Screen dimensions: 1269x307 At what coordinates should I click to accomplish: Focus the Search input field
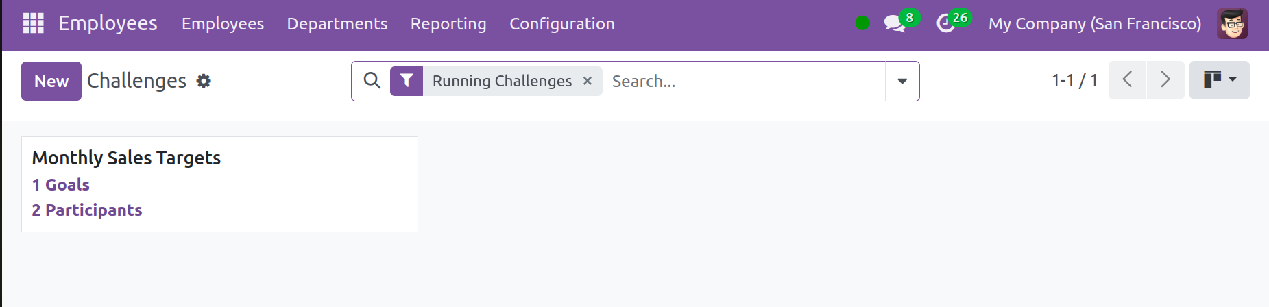coord(745,81)
